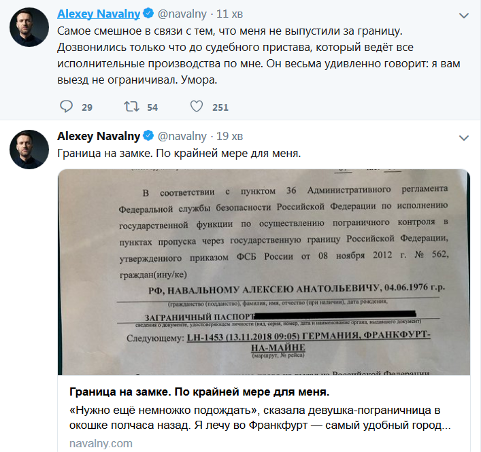The height and width of the screenshot is (452, 481).
Task: Expand the options chevron on the 11 хв tweet
Action: point(463,15)
